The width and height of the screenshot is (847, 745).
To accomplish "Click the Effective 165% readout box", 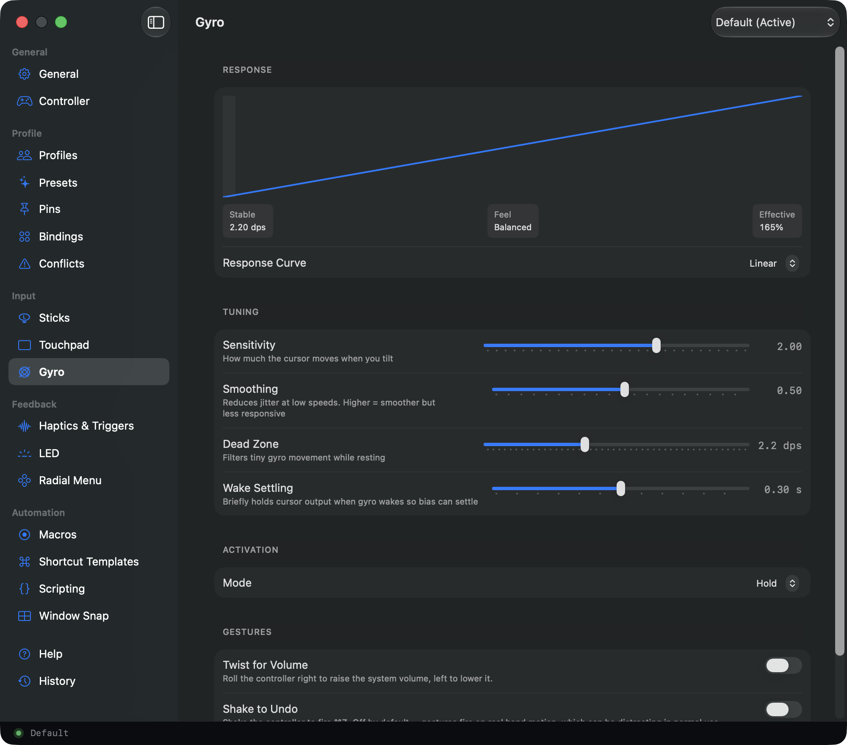I will (x=777, y=221).
